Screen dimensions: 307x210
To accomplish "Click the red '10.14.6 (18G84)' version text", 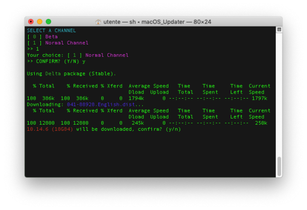I will coord(50,129).
